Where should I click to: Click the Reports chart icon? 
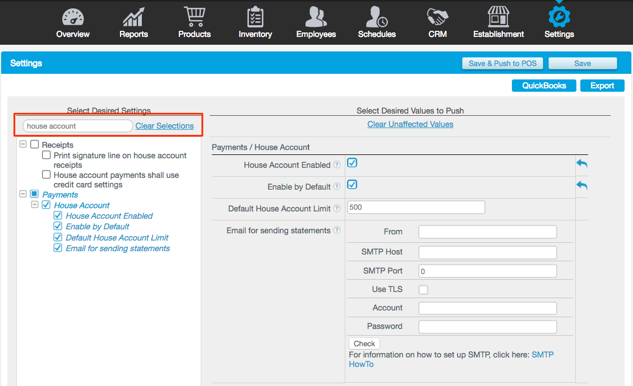coord(133,16)
